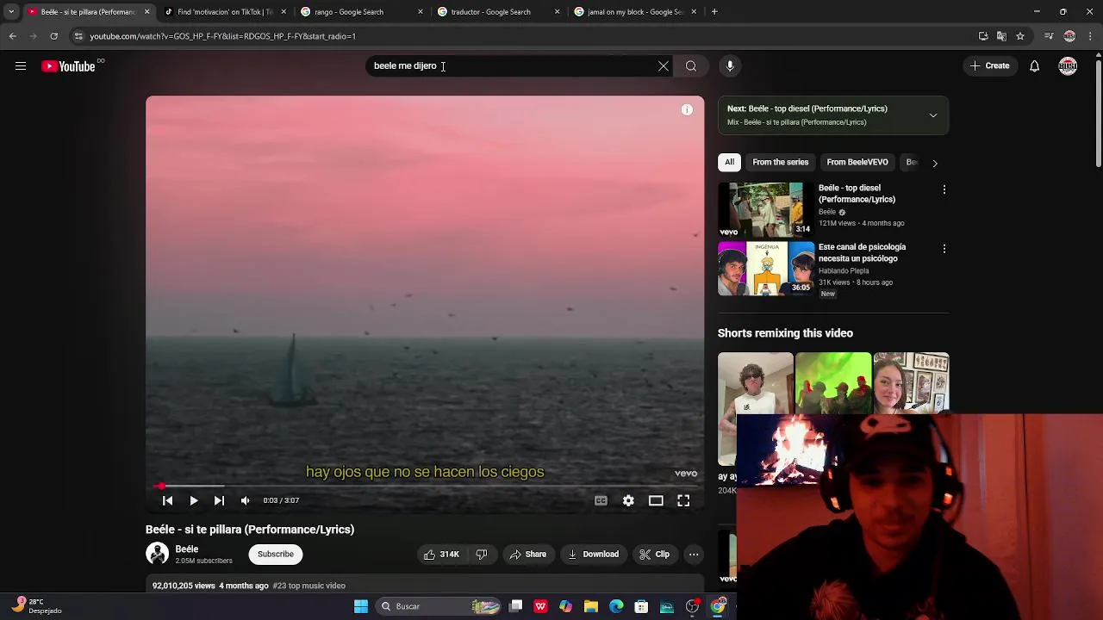Screen dimensions: 1103x620
Task: Start voice search with microphone
Action: pyautogui.click(x=730, y=66)
